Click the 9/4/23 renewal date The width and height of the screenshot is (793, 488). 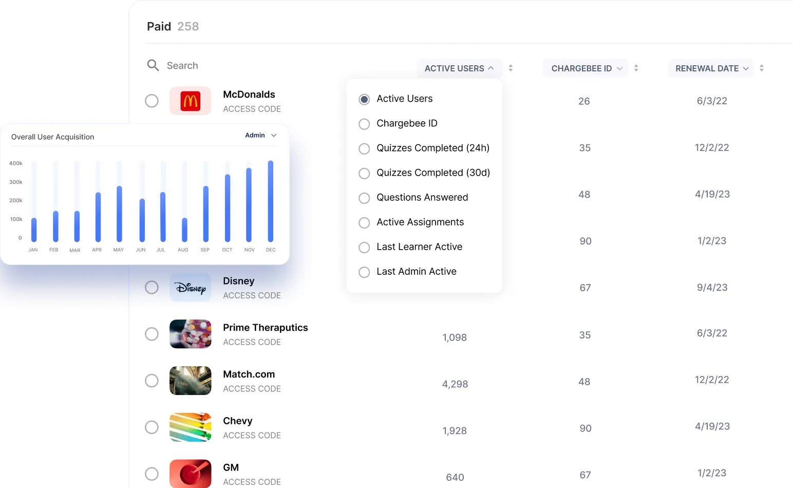(x=712, y=288)
